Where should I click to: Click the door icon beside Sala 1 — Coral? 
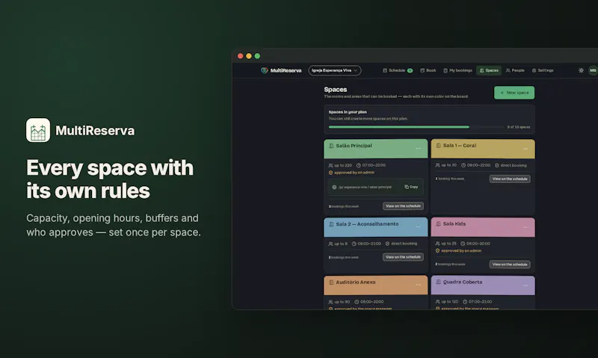point(438,145)
